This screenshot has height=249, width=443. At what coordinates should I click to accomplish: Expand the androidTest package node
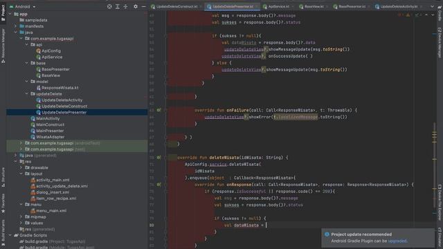21,143
